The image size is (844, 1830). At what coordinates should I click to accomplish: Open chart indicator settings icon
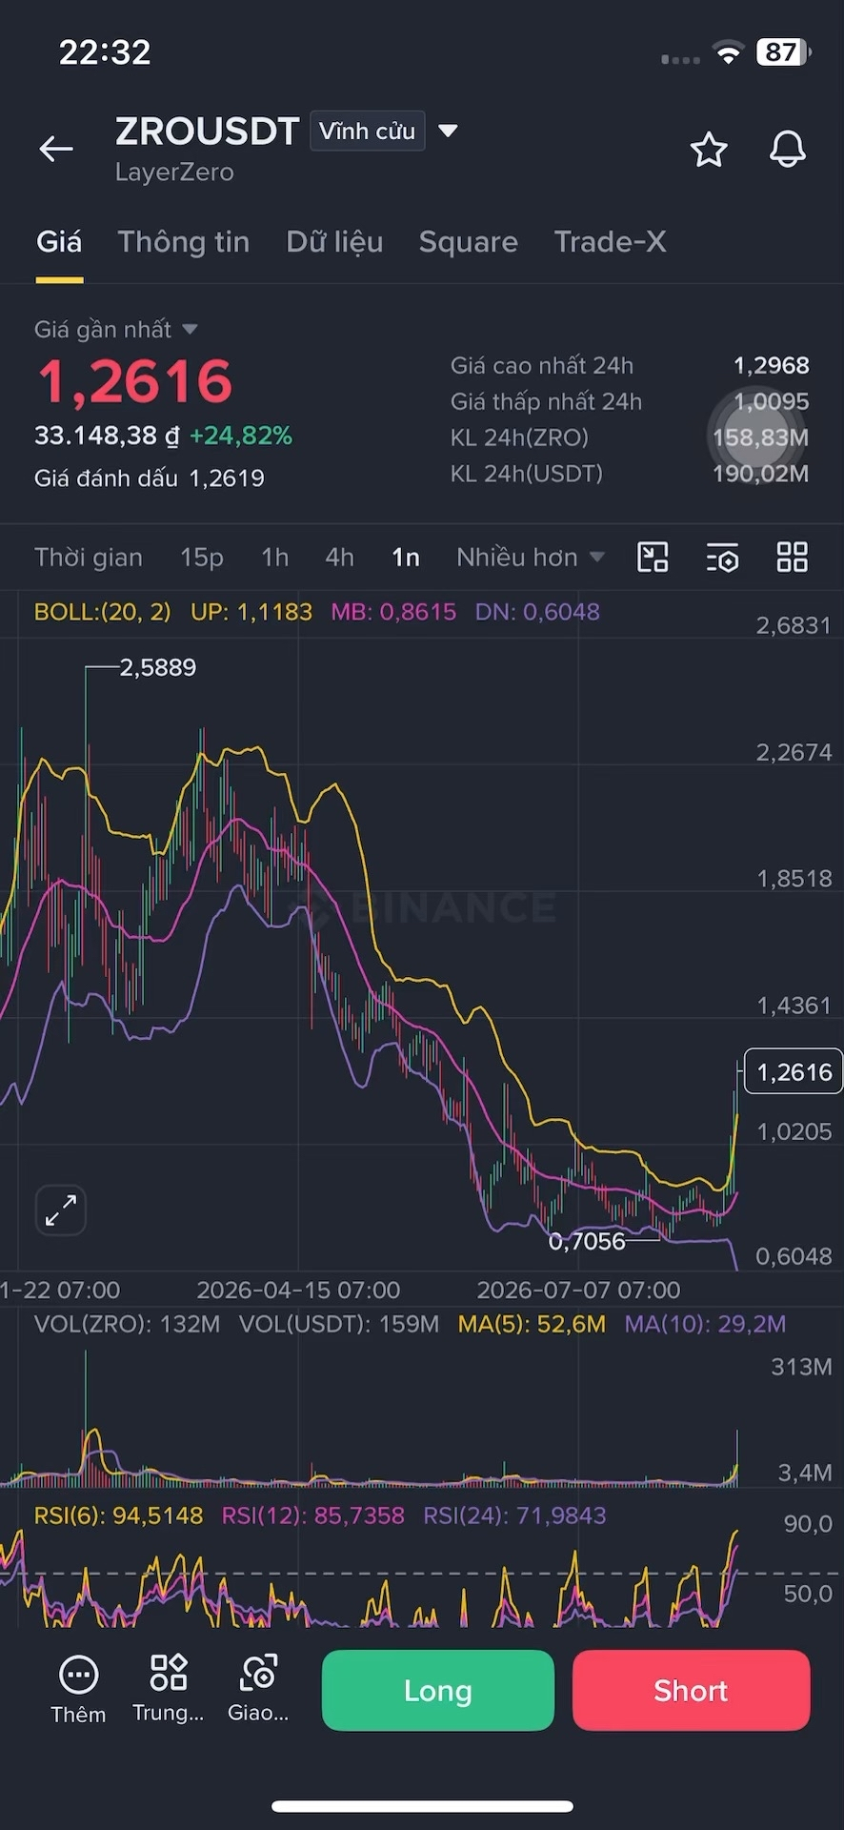point(723,558)
